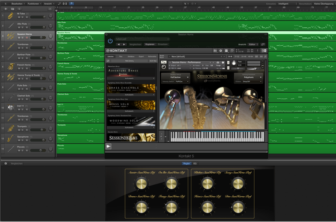Switch to the Kontakt Automation tab
The width and height of the screenshot is (336, 222).
[x=152, y=56]
